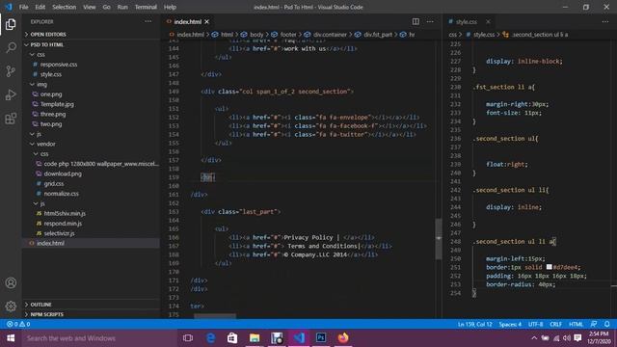The height and width of the screenshot is (347, 617).
Task: Open the Run and Debug view
Action: (11, 94)
